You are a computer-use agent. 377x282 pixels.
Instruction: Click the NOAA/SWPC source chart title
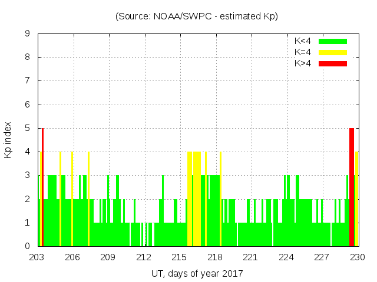197,16
